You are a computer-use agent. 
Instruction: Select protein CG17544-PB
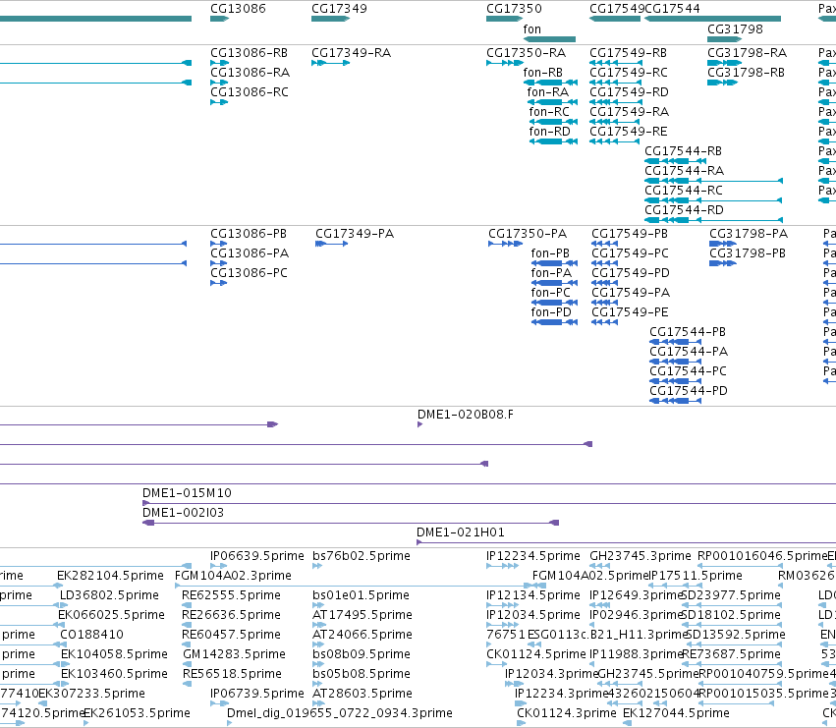point(688,332)
